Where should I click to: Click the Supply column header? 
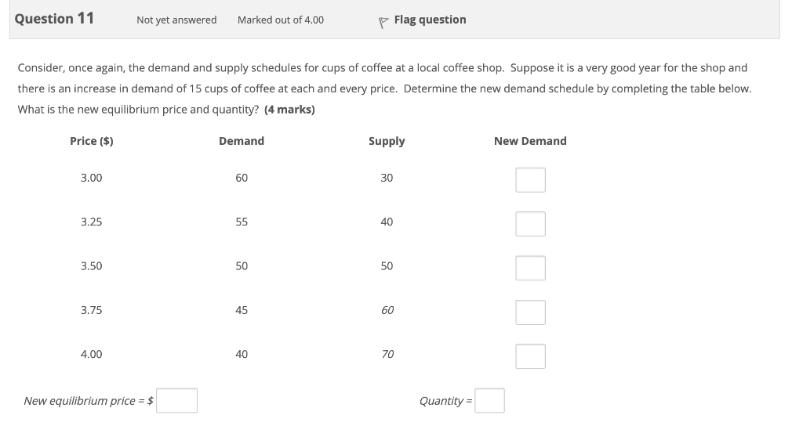click(x=387, y=142)
